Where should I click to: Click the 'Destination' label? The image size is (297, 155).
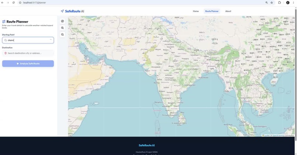pos(7,48)
